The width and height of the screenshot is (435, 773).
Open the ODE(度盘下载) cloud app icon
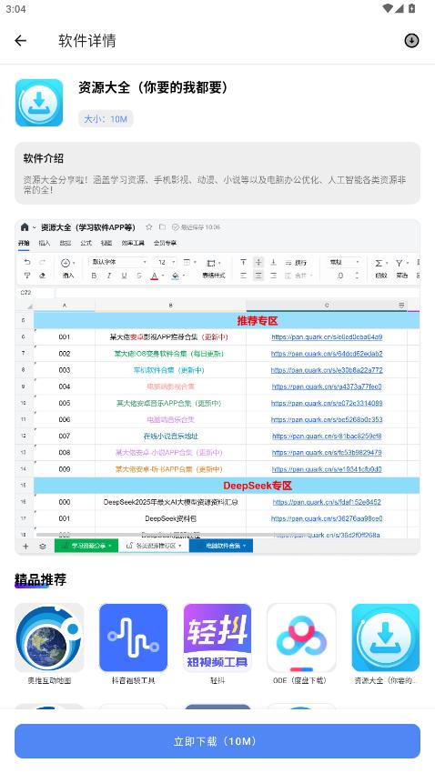[301, 637]
